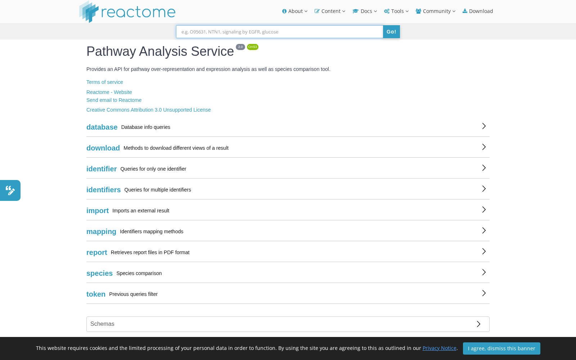
Task: Click the import tag heading
Action: 98,211
